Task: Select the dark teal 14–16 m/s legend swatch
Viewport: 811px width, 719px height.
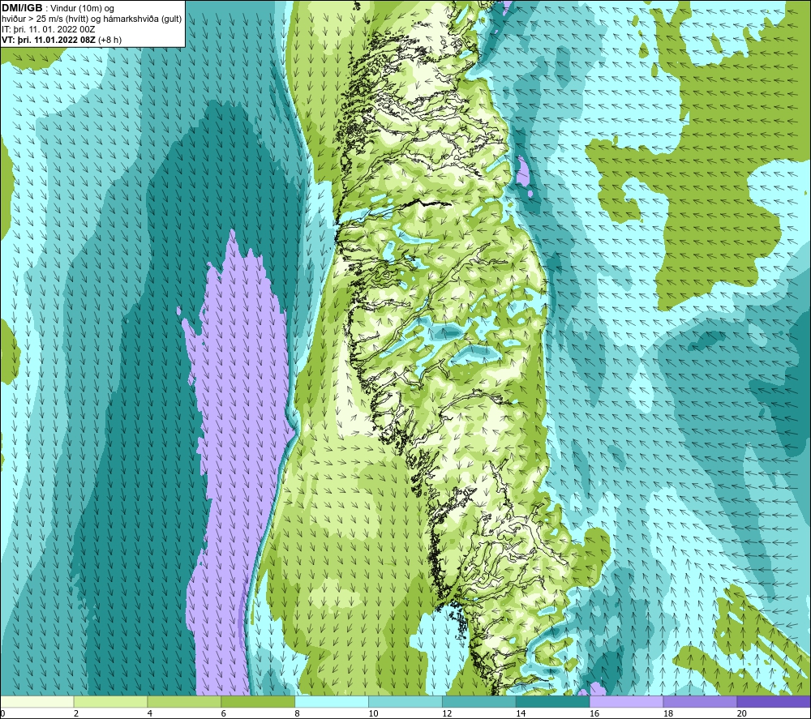Action: tap(552, 701)
